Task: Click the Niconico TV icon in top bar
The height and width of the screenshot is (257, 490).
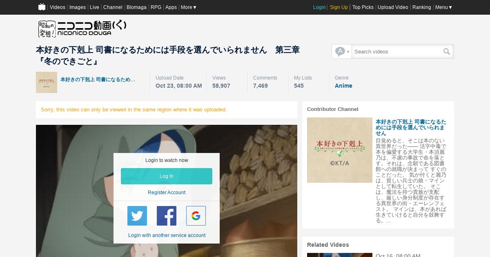Action: tap(42, 7)
